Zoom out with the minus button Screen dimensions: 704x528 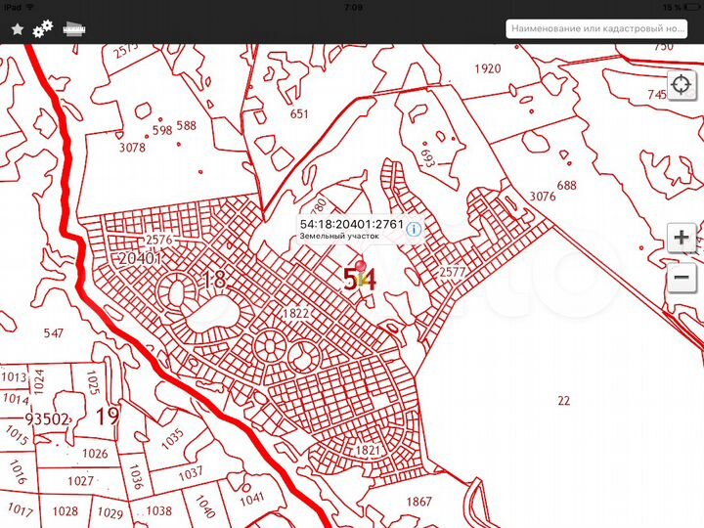click(681, 277)
